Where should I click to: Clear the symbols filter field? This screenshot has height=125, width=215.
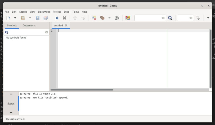tap(46, 32)
